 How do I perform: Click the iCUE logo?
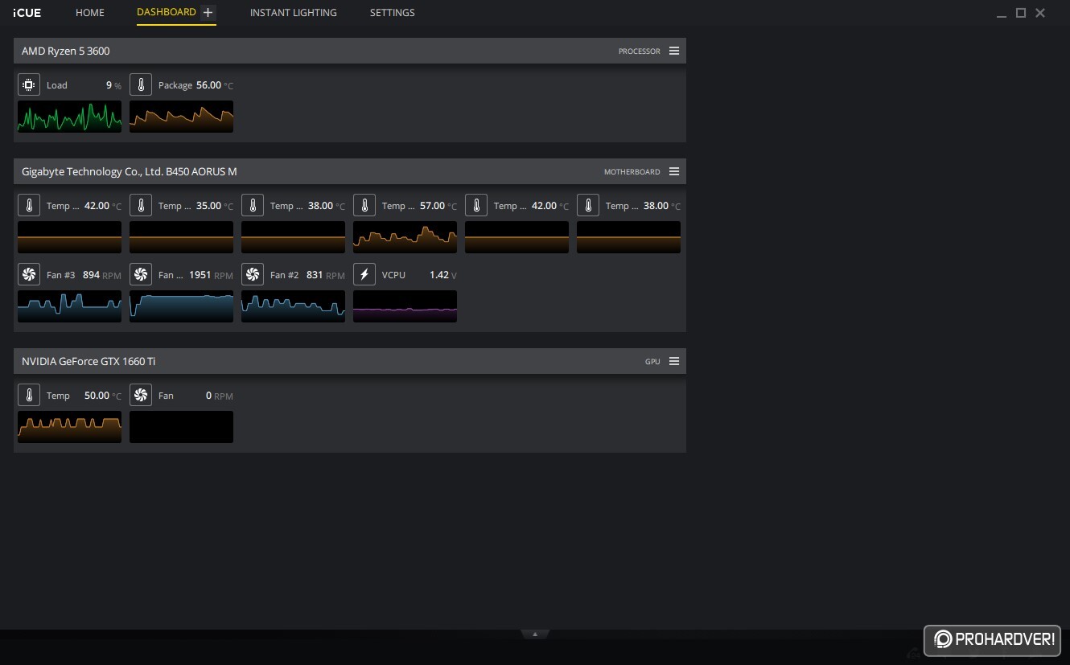[27, 13]
